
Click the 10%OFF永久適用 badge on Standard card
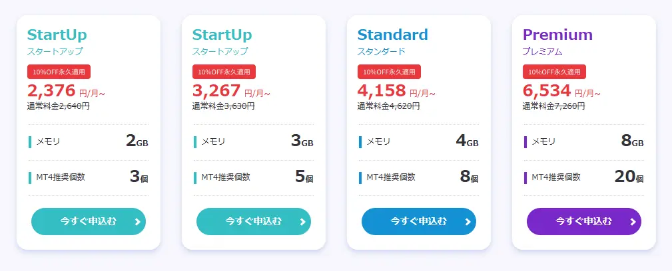(389, 72)
